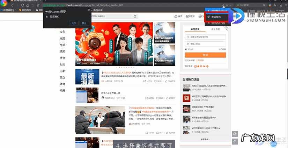Open the browser hamburger menu
The image size is (288, 148).
click(x=286, y=5)
